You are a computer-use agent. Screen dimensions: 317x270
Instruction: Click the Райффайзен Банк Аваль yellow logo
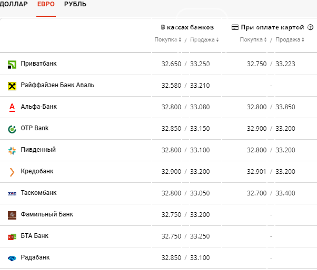pos(12,86)
